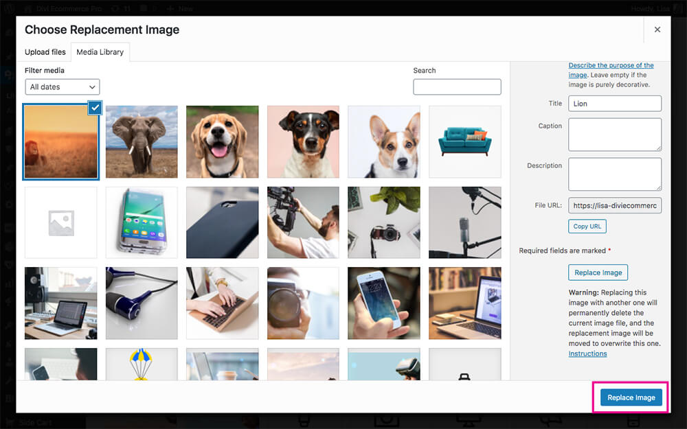Image resolution: width=687 pixels, height=429 pixels.
Task: Click the File URL field
Action: pyautogui.click(x=615, y=205)
